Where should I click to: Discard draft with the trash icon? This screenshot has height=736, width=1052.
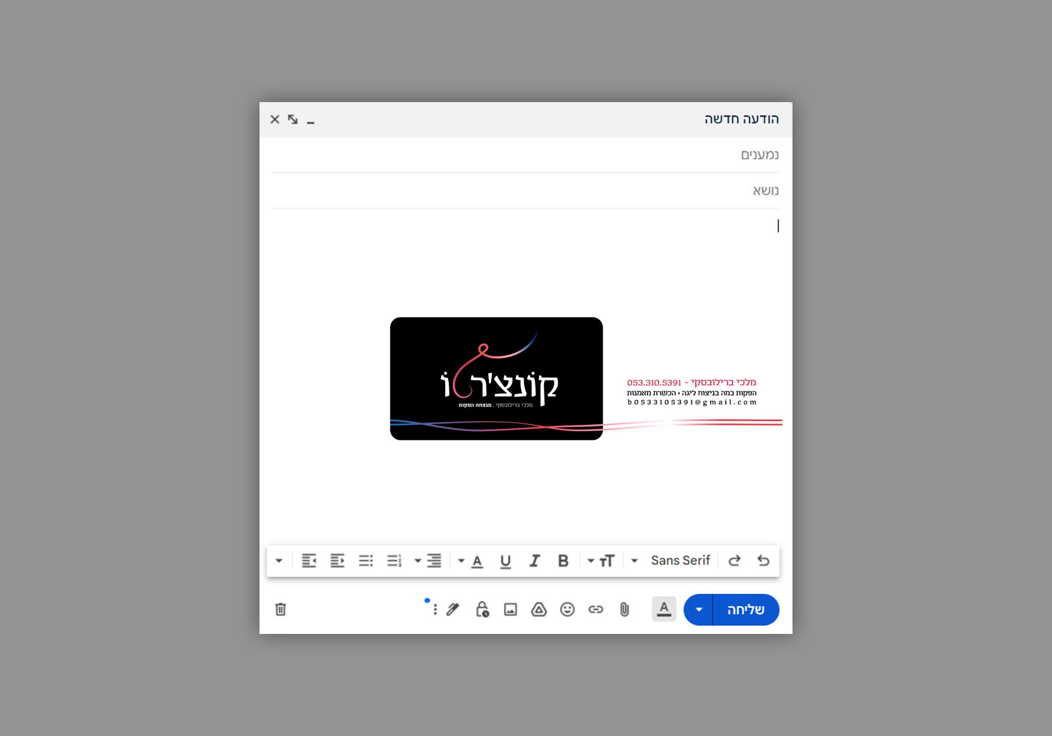click(281, 609)
